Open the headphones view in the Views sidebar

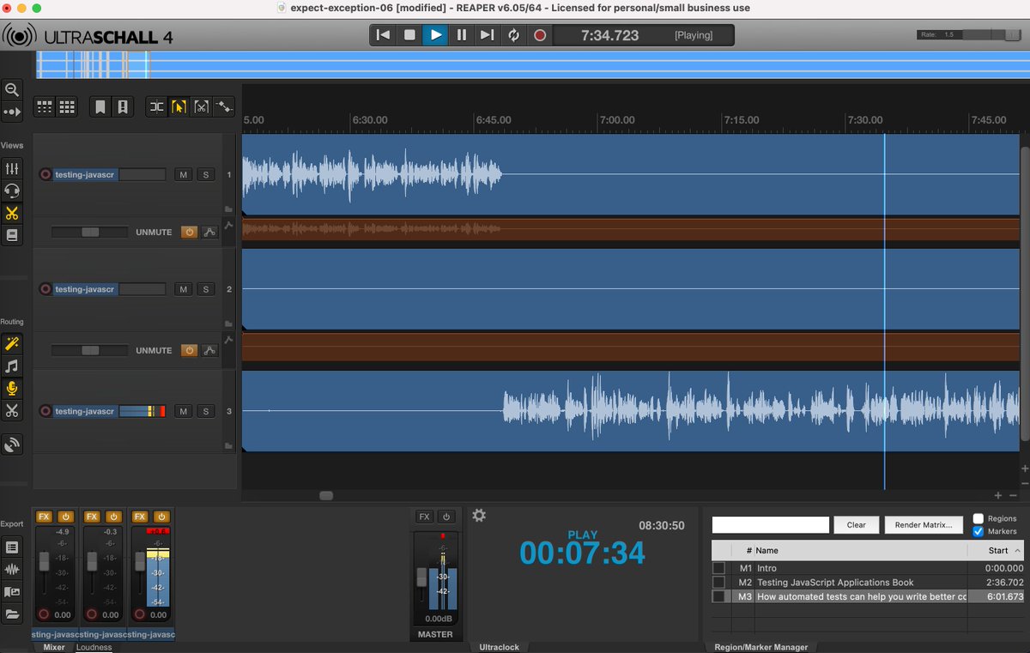[x=12, y=190]
